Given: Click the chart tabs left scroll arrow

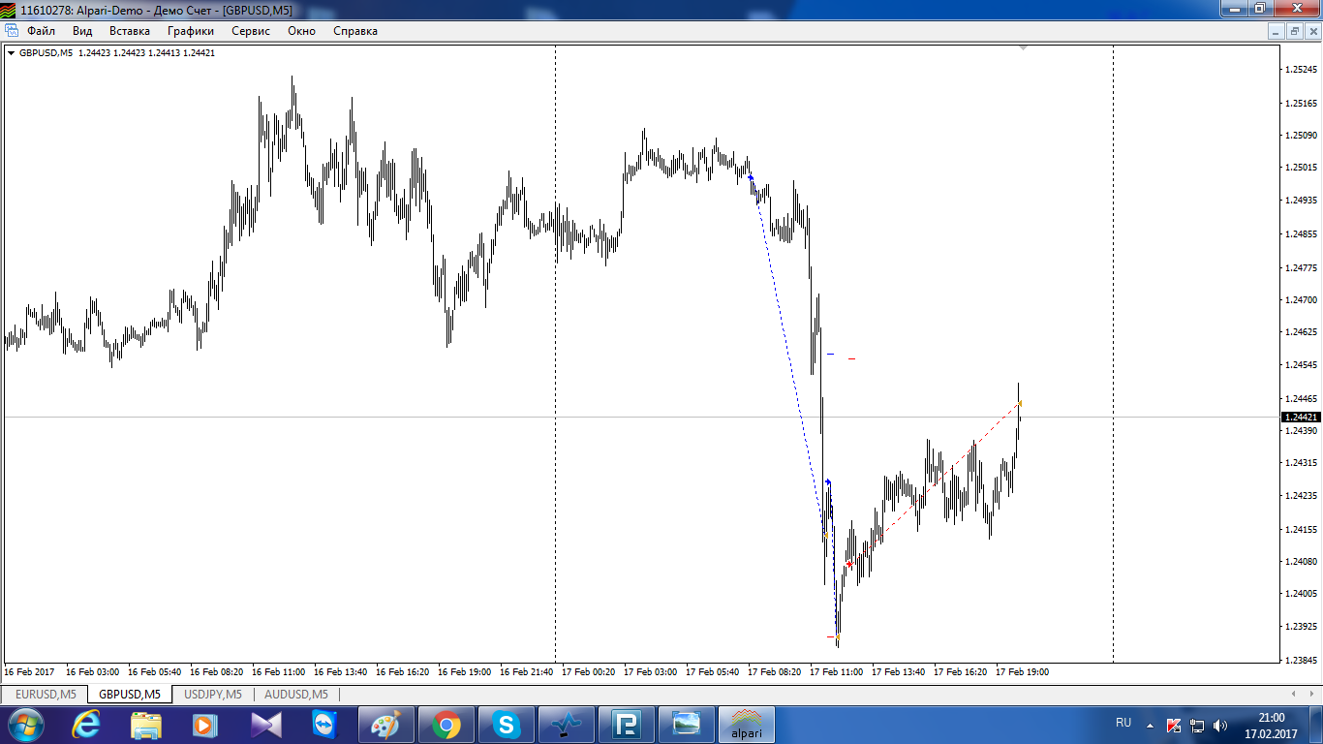Looking at the screenshot, I should (x=1296, y=694).
